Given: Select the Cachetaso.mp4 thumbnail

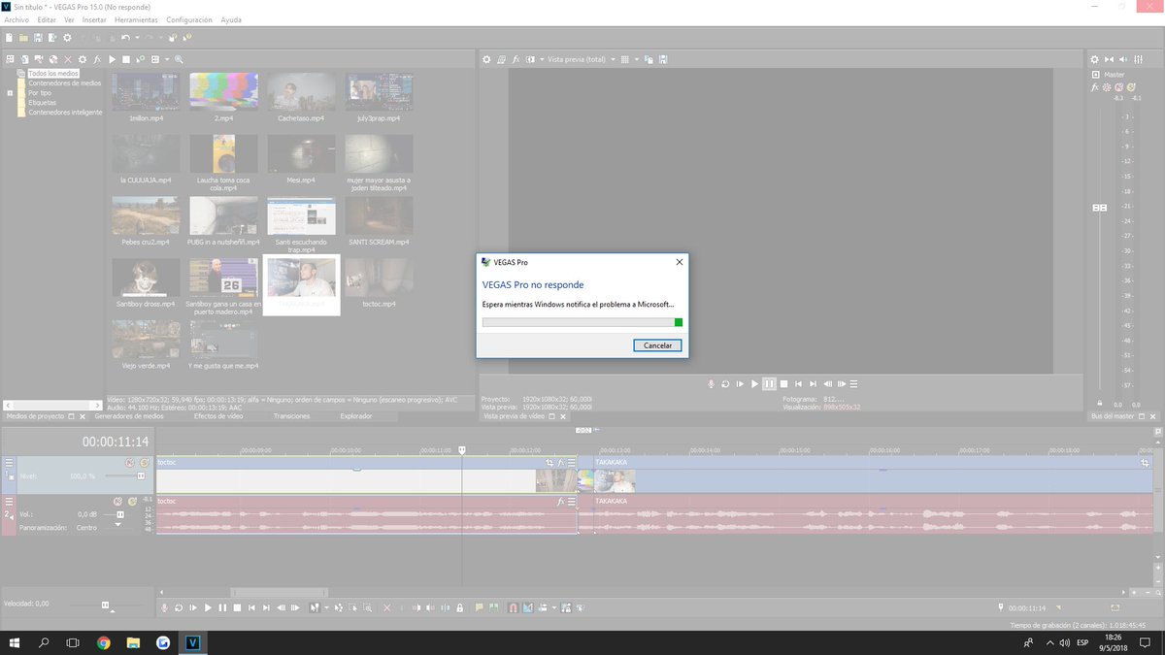Looking at the screenshot, I should [x=301, y=92].
